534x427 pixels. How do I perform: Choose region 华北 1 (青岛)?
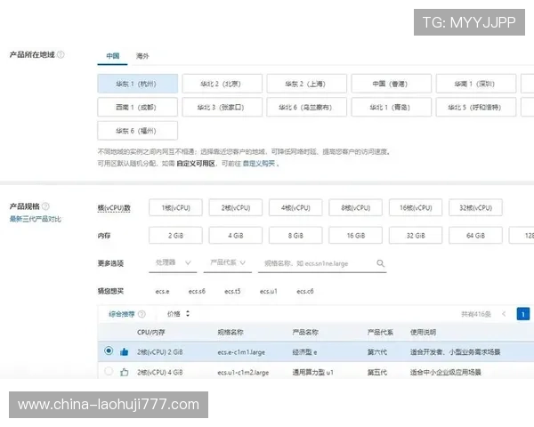392,108
